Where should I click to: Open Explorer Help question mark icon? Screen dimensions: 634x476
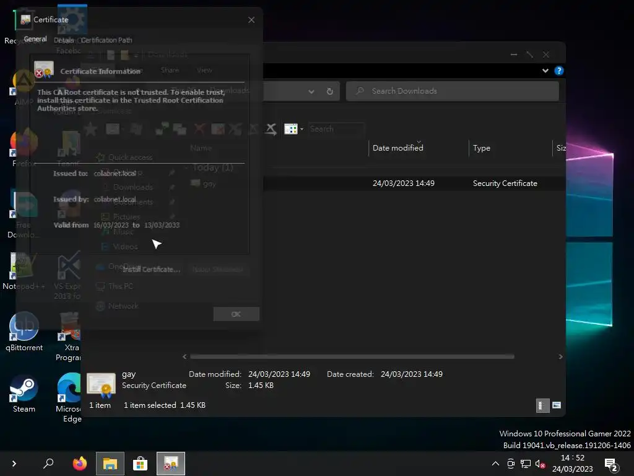pyautogui.click(x=559, y=71)
